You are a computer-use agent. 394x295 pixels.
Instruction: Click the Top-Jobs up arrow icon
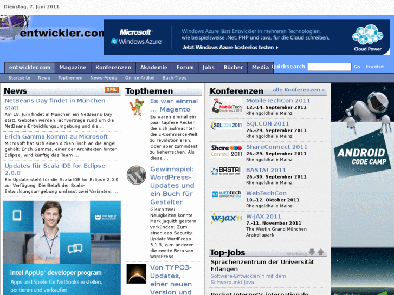point(321,252)
